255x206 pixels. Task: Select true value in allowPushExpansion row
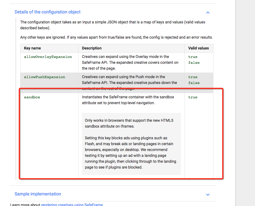click(193, 77)
